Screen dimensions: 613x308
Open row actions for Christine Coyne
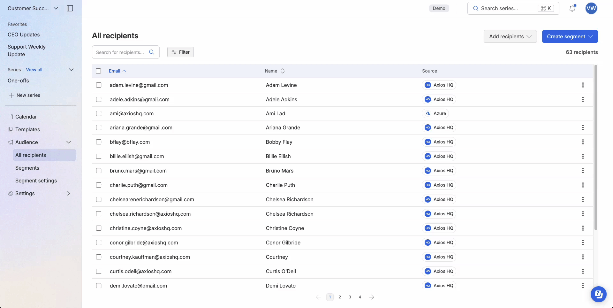[x=583, y=228]
